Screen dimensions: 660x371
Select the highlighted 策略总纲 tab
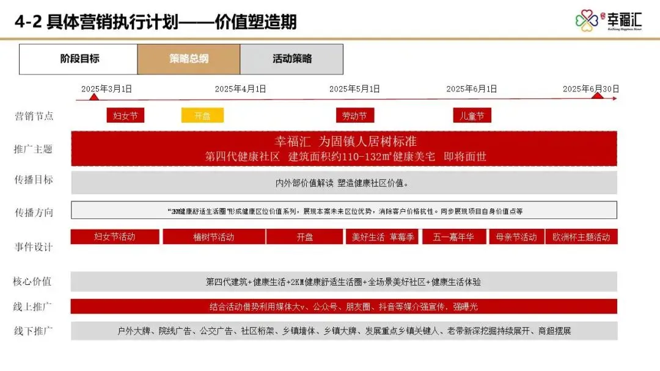coord(189,59)
